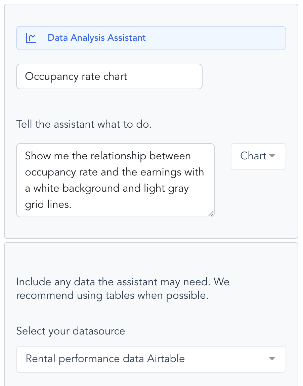Select the Data Analysis Assistant banner
This screenshot has width=303, height=386.
(x=151, y=38)
